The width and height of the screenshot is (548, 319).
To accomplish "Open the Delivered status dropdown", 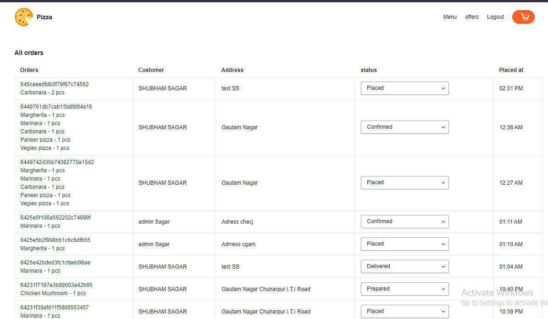I will (405, 267).
